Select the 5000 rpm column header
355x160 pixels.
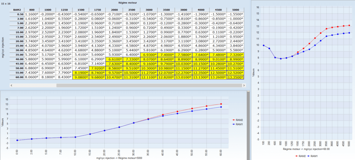235,10
